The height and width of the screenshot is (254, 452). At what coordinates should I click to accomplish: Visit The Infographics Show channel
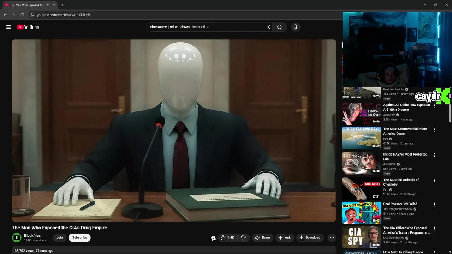click(398, 209)
